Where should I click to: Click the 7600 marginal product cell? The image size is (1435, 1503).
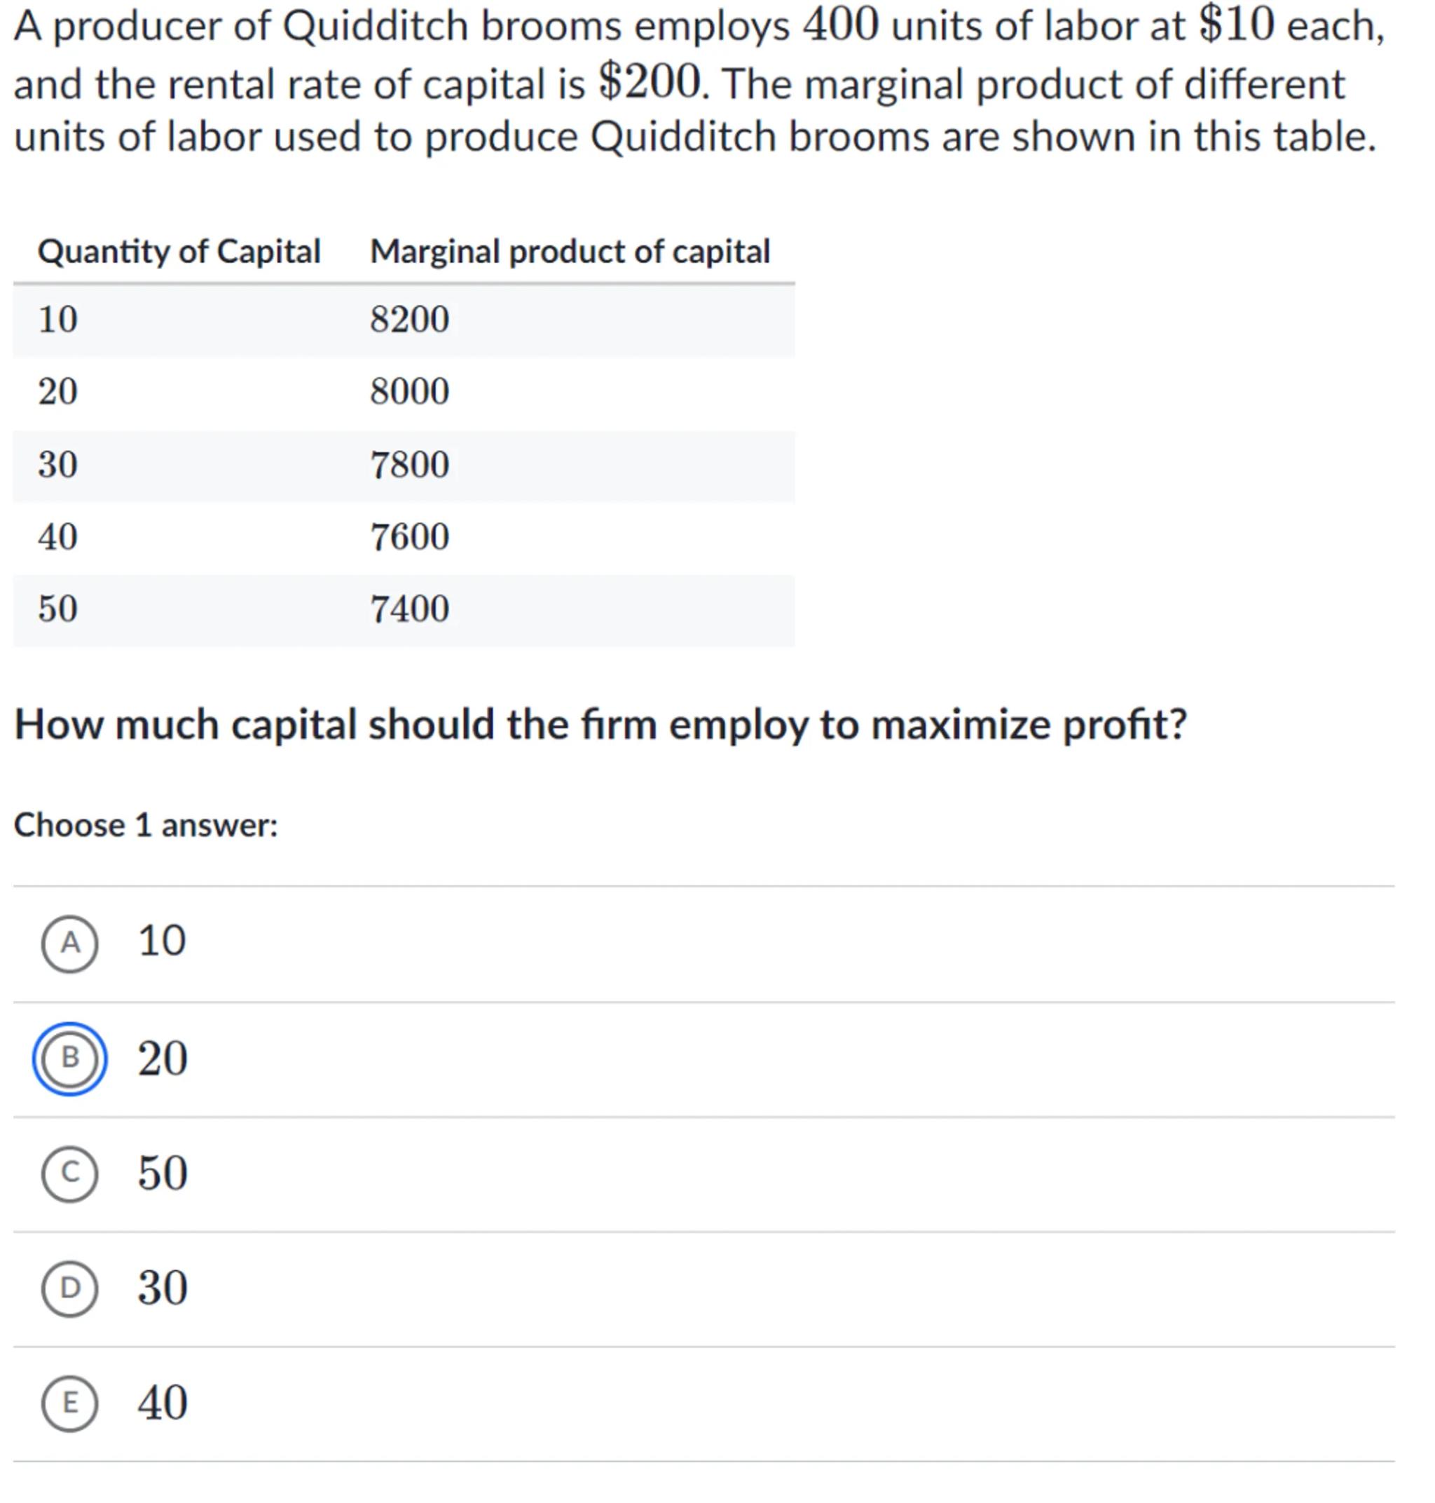point(409,536)
